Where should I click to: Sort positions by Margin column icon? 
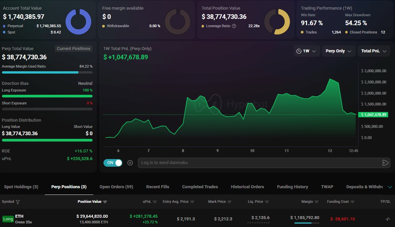[x=316, y=202]
